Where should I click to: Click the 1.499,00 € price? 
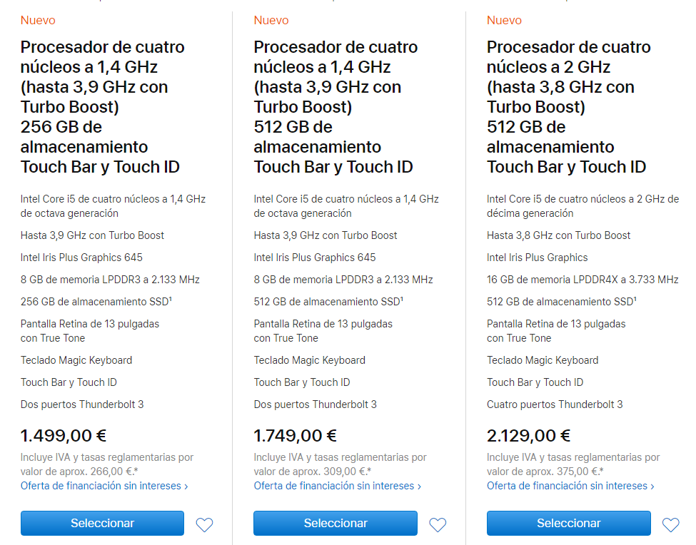pos(64,436)
